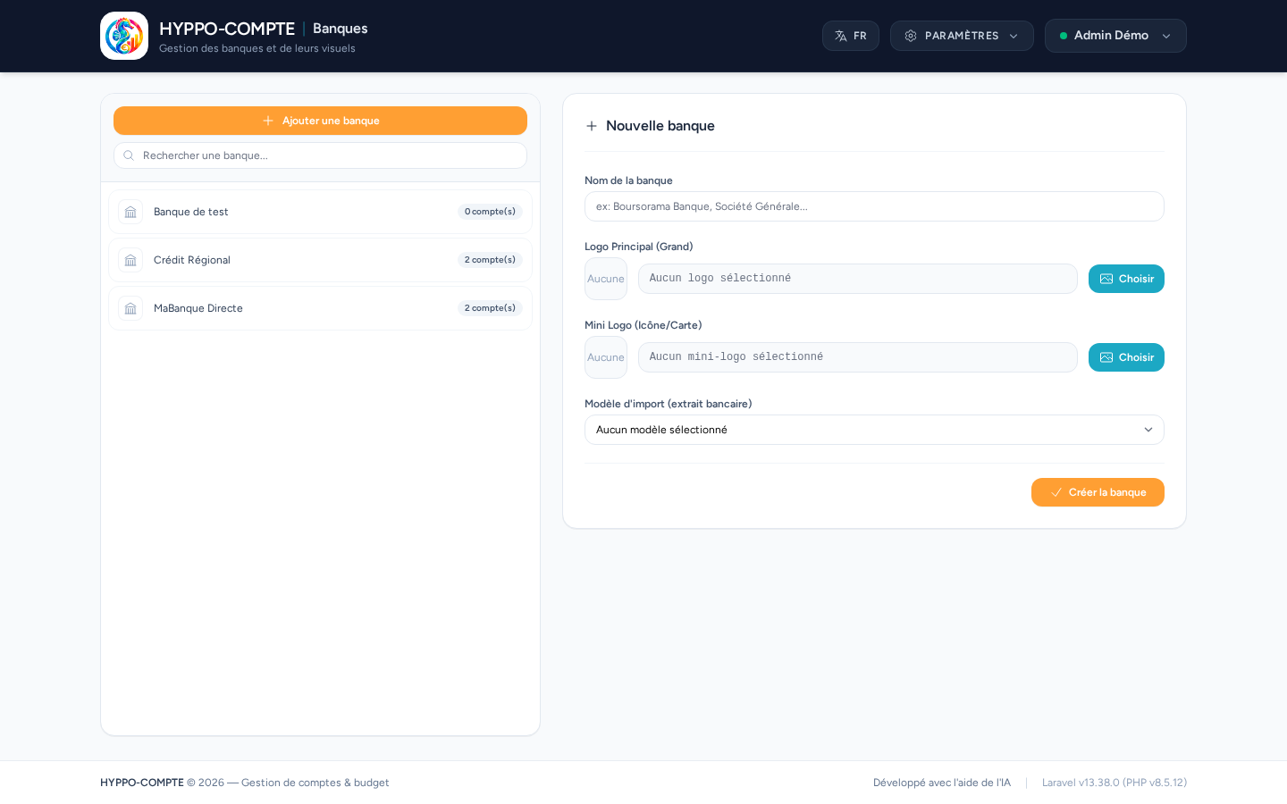1287x804 pixels.
Task: Choose a file for Mini Logo
Action: 1126,357
